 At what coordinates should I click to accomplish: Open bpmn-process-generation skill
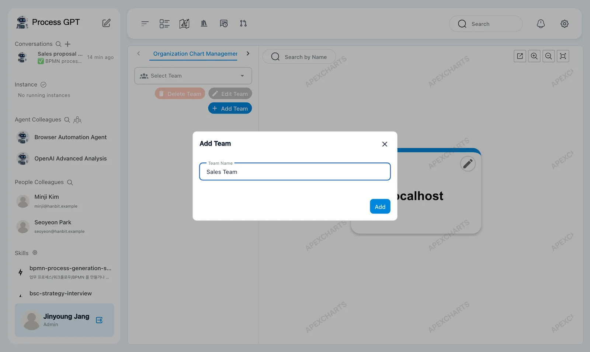click(64, 272)
